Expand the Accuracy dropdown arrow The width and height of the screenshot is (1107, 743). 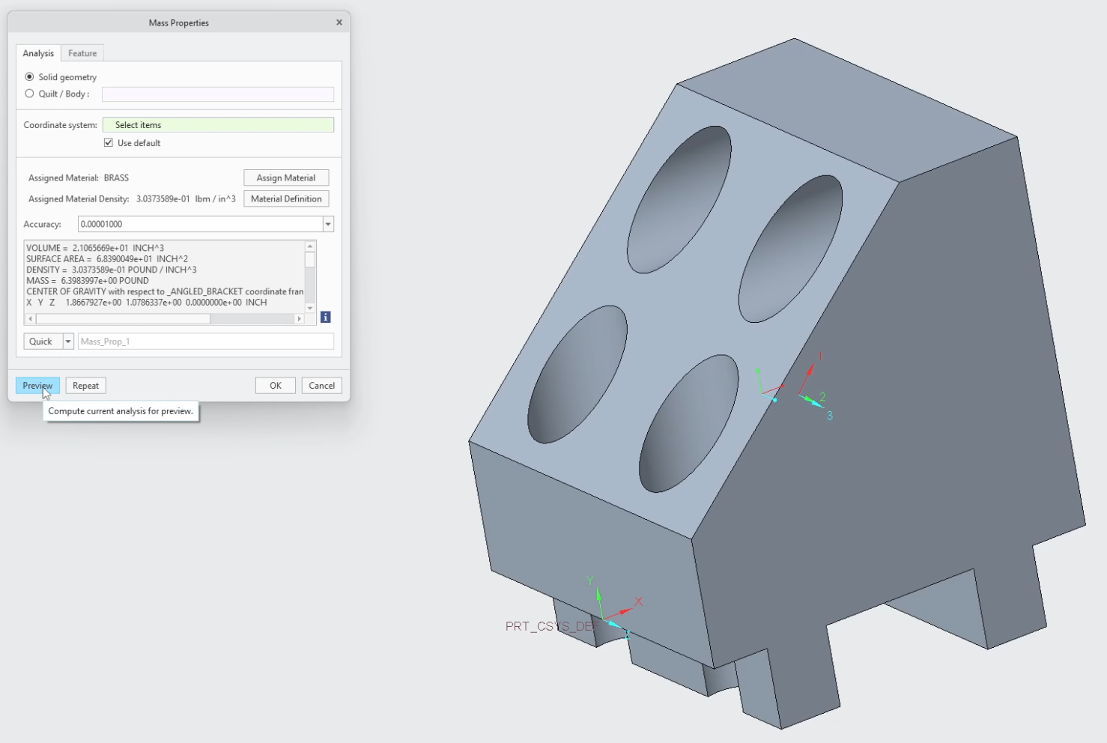328,224
